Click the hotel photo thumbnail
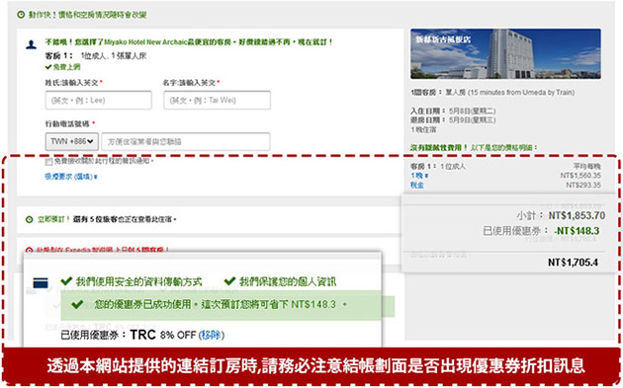This screenshot has height=388, width=623. pyautogui.click(x=505, y=53)
